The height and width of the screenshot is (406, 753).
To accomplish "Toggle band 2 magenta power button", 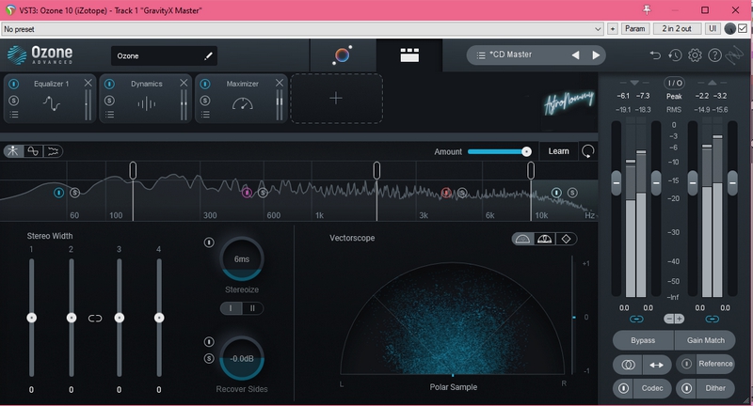I will tap(247, 193).
